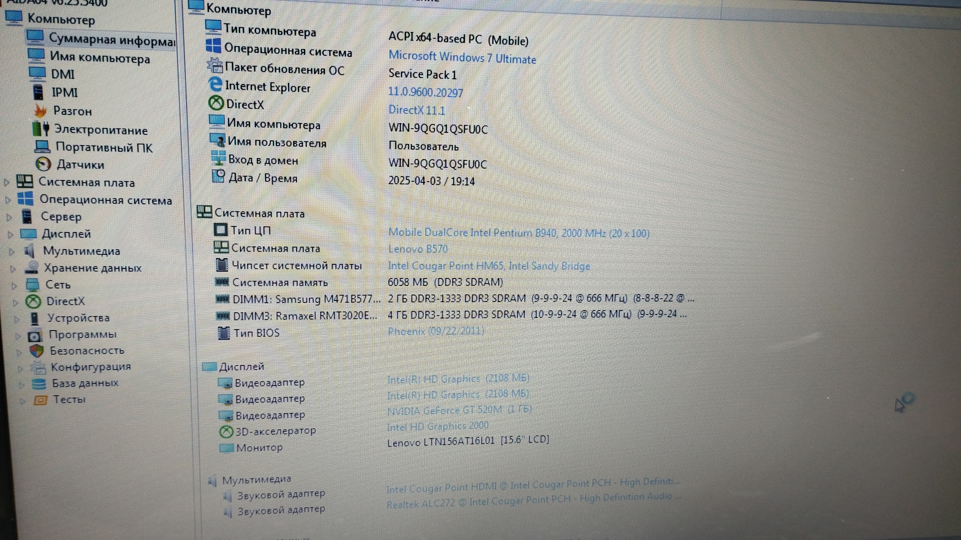This screenshot has width=961, height=540.
Task: Open the Microsoft Windows 7 Ultimate link
Action: [461, 57]
